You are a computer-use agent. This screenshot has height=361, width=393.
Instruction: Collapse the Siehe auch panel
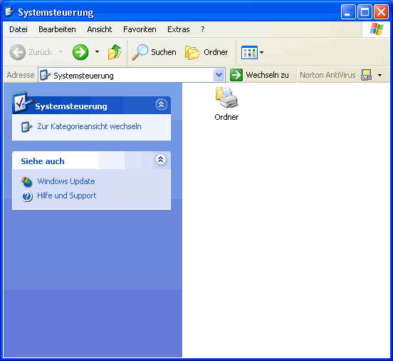tap(161, 159)
